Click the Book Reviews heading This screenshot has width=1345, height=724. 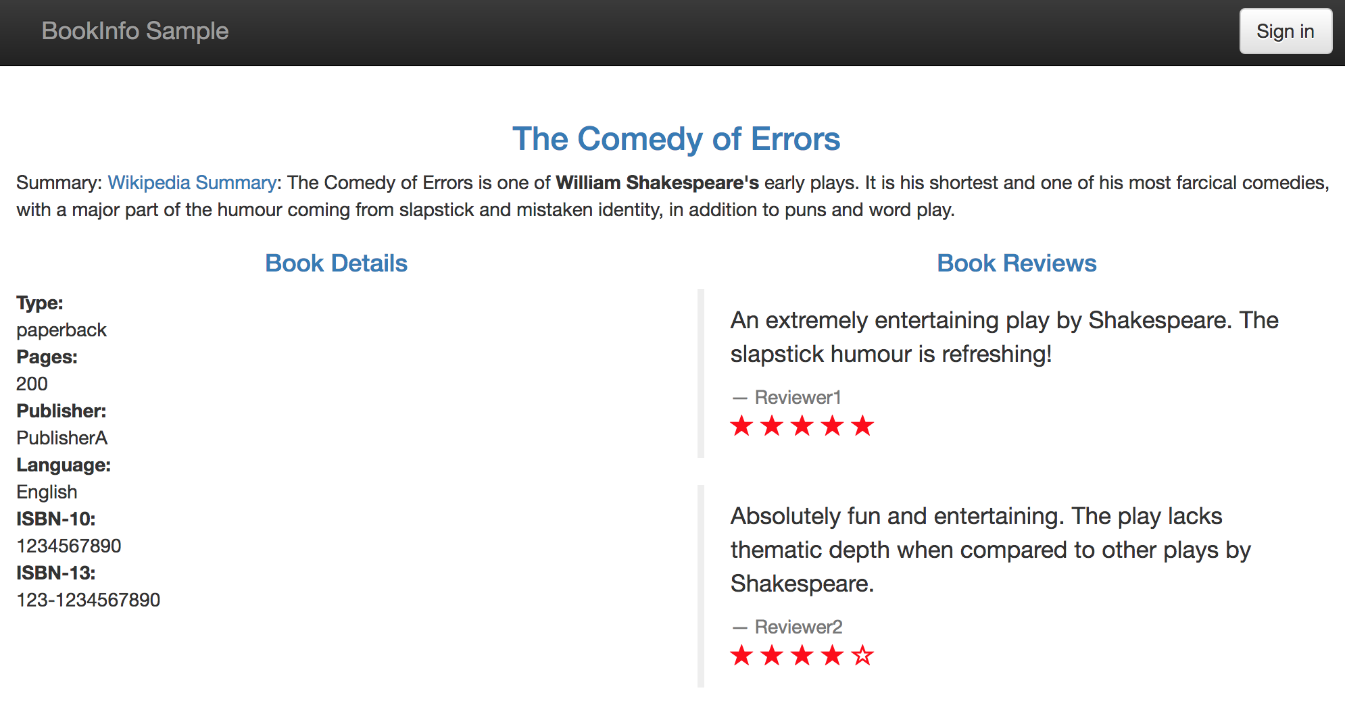click(x=1017, y=263)
